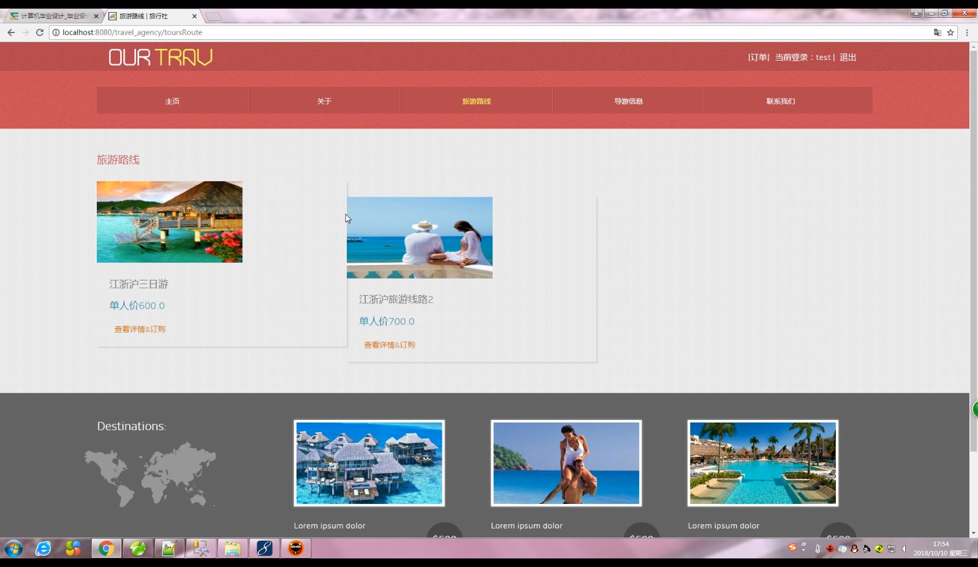The height and width of the screenshot is (567, 978).
Task: Click the browser back arrow
Action: (x=11, y=32)
